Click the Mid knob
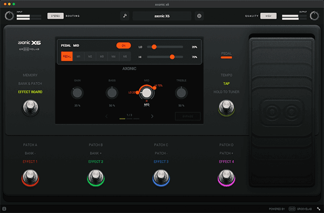This screenshot has height=213, width=324. [147, 93]
